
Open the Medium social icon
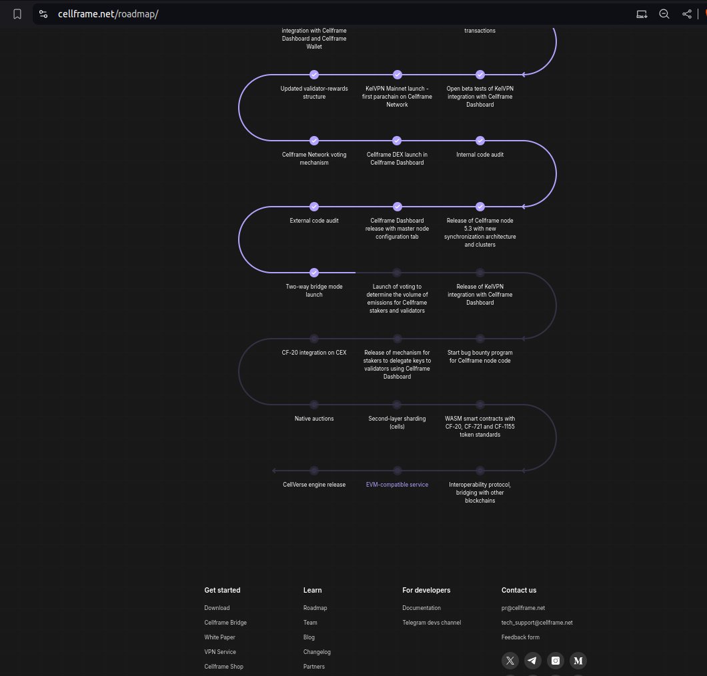(x=578, y=661)
